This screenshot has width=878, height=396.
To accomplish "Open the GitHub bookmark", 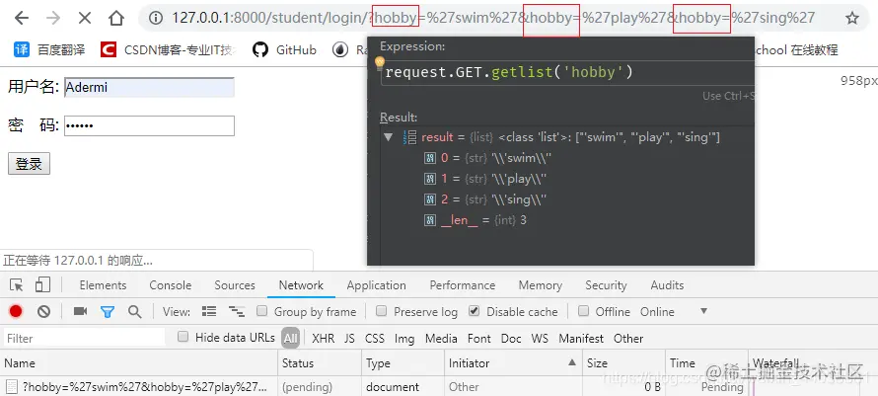I will tap(284, 50).
